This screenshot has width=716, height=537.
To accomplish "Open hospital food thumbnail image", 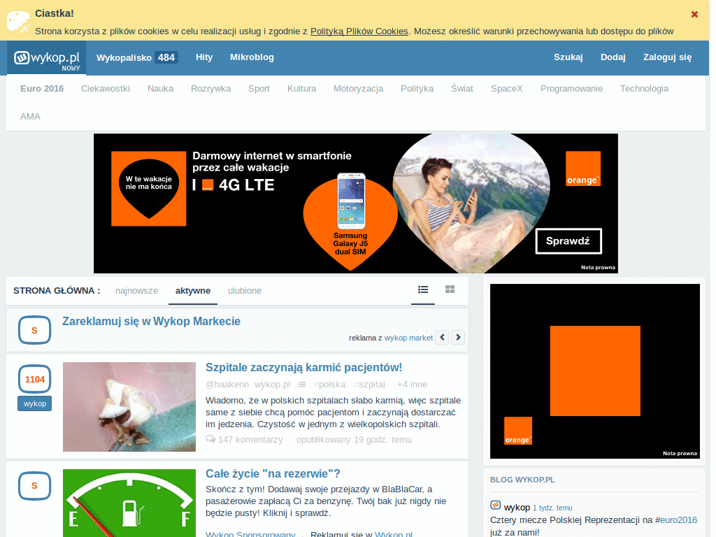I will [129, 407].
